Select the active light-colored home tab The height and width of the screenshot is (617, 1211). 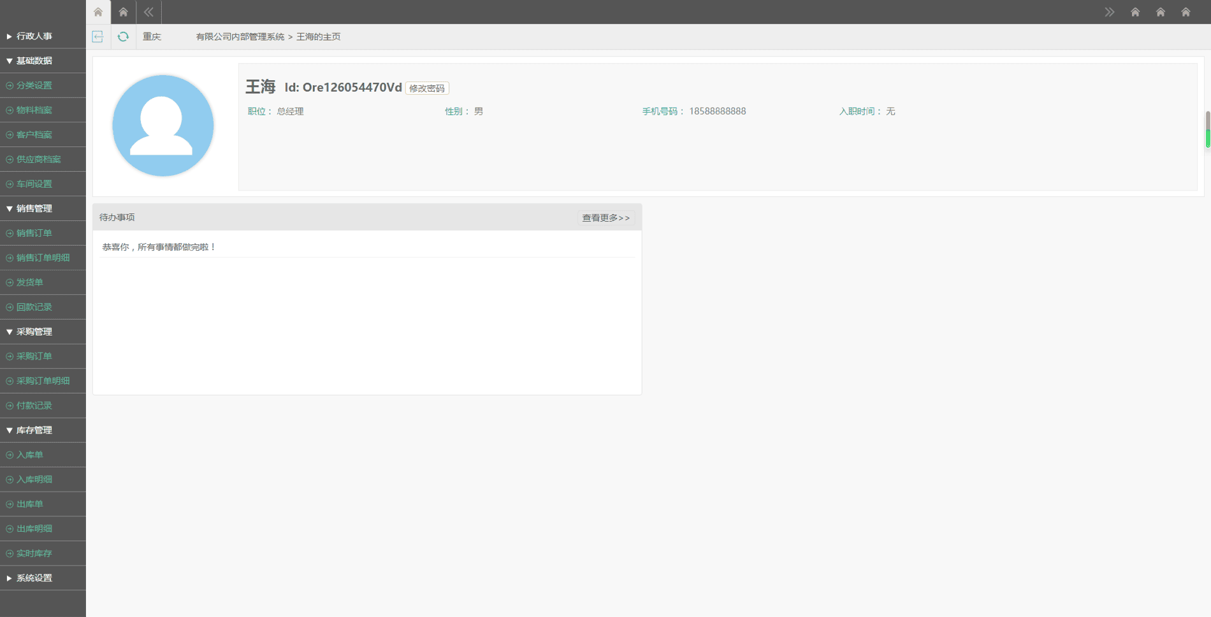tap(98, 12)
